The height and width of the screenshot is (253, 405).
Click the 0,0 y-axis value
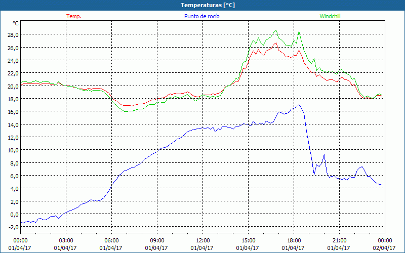14,214
